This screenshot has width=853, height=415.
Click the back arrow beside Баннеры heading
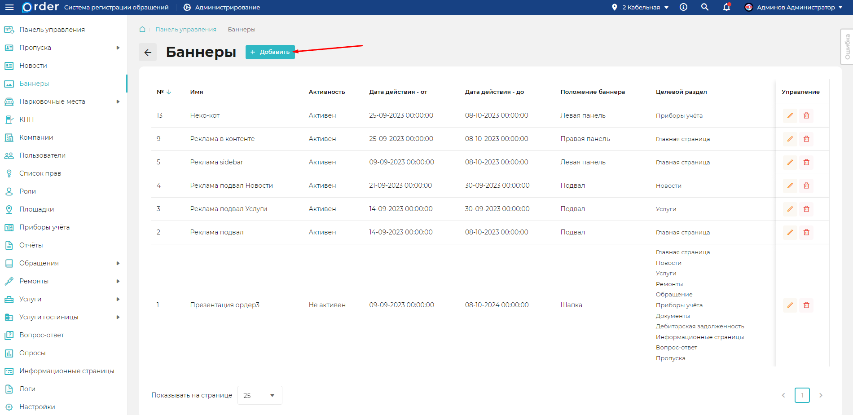pos(148,53)
